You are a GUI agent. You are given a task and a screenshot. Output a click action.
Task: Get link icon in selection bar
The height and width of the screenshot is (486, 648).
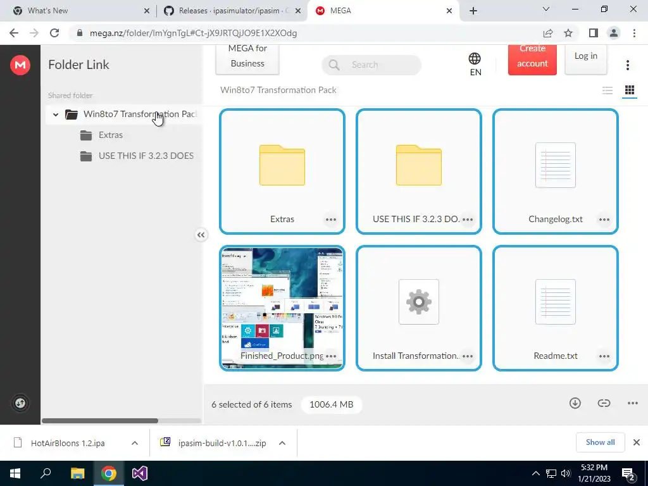(x=604, y=403)
